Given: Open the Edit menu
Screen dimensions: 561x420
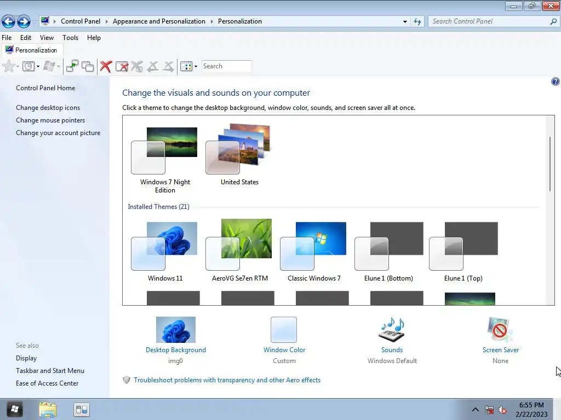Looking at the screenshot, I should click(25, 38).
